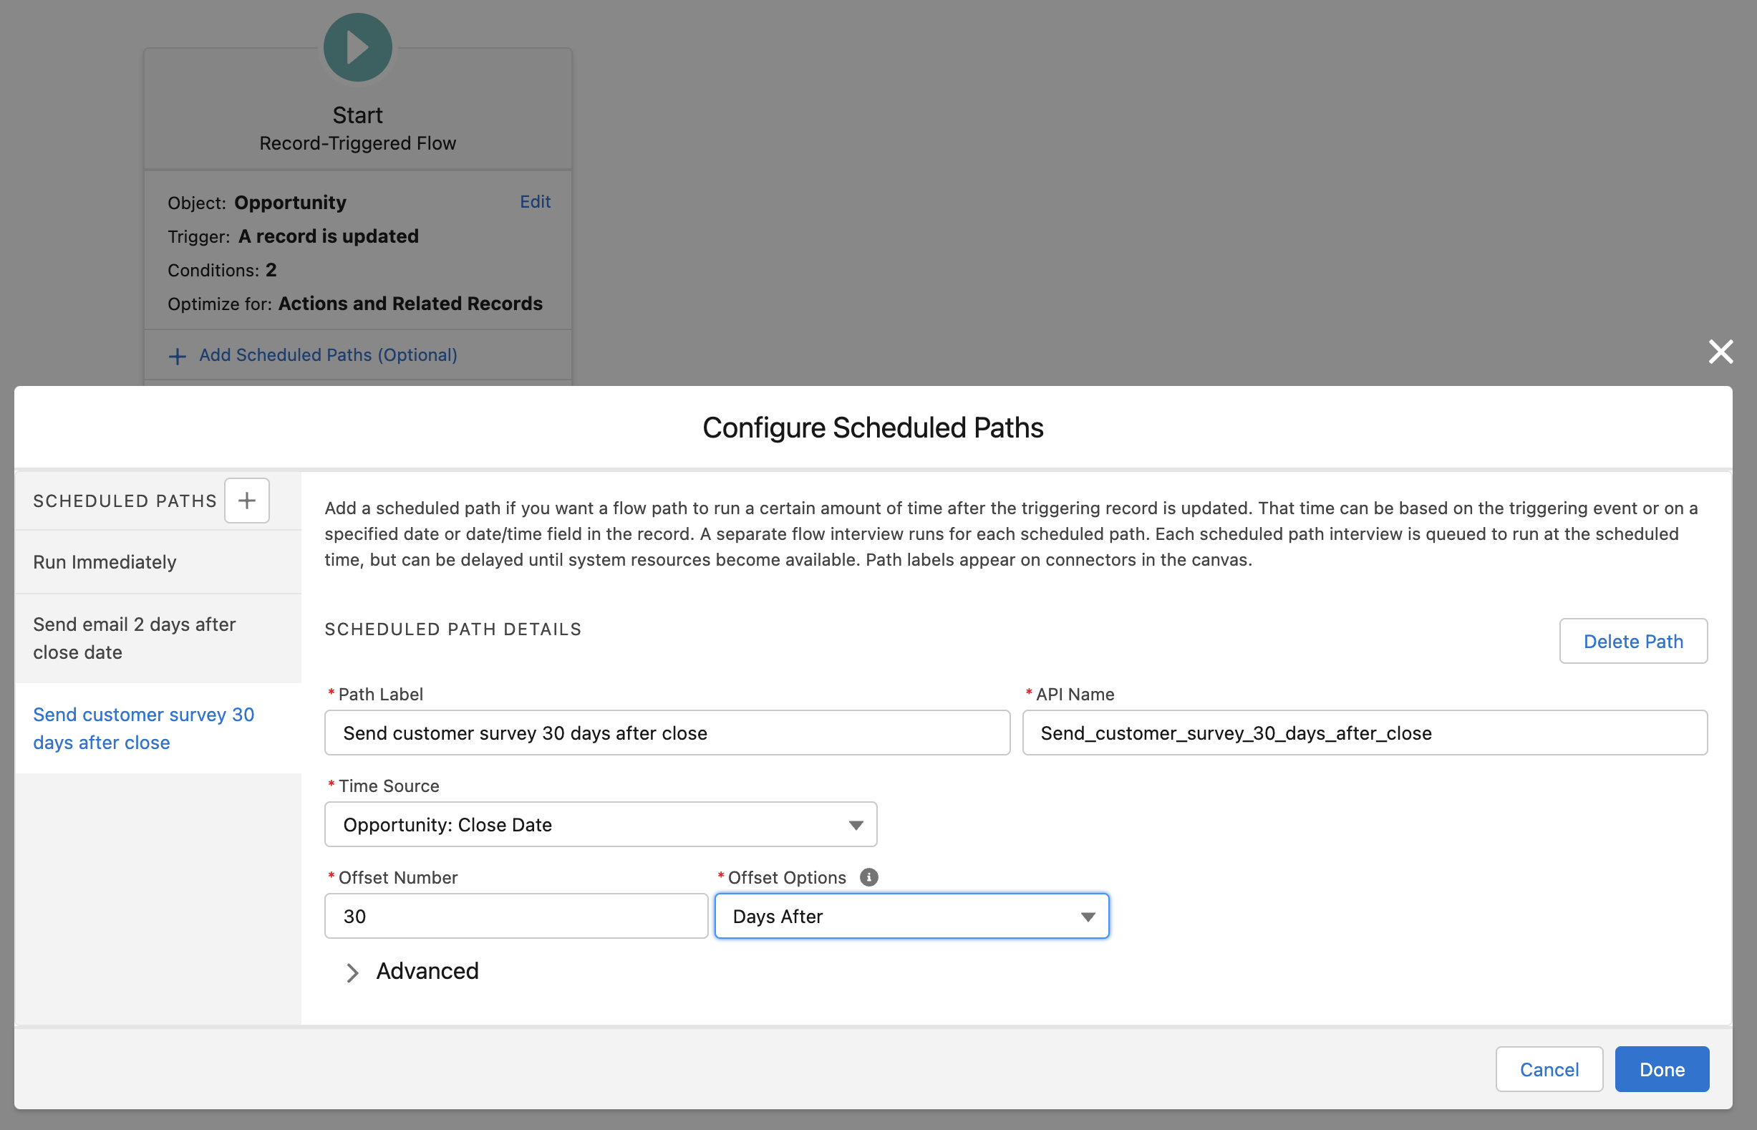Select the Run Immediately path
The image size is (1757, 1130).
(158, 562)
